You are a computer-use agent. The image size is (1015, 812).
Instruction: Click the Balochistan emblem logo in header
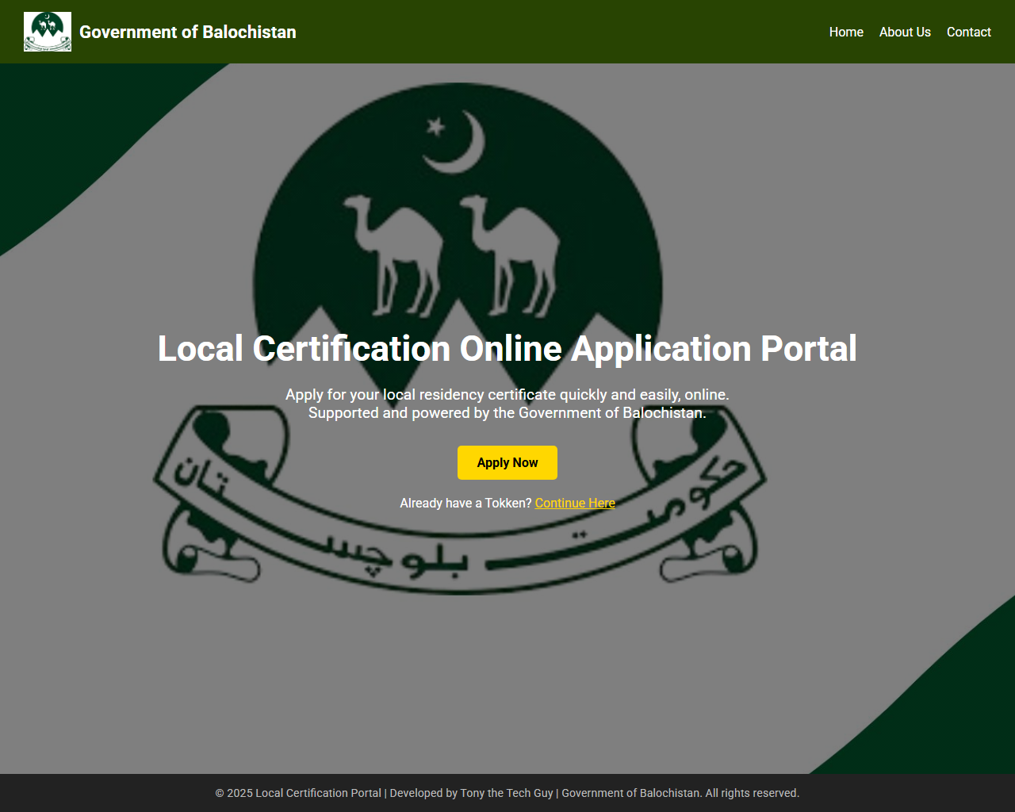(48, 32)
